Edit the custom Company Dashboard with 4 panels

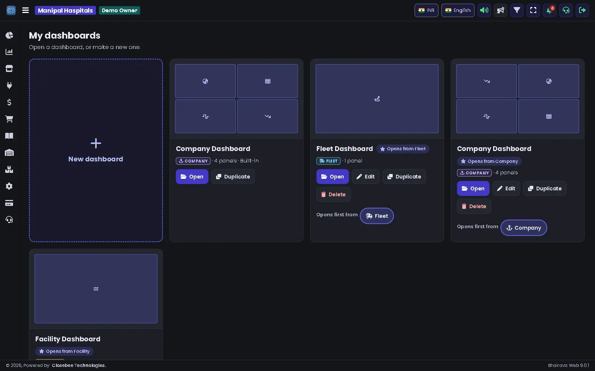[506, 188]
